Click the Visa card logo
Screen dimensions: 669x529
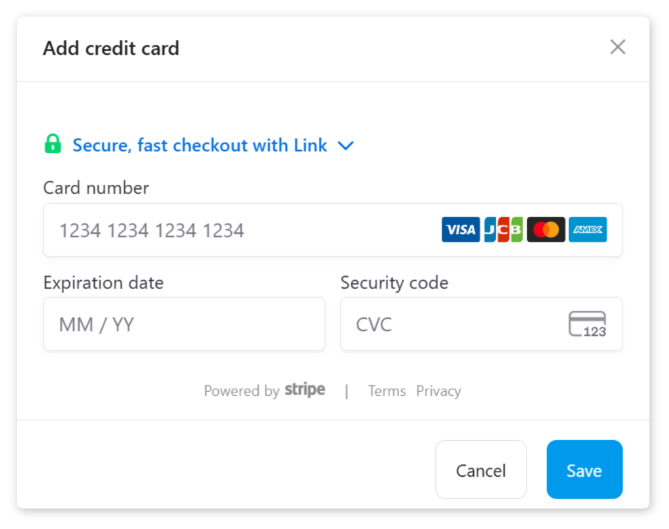(461, 230)
